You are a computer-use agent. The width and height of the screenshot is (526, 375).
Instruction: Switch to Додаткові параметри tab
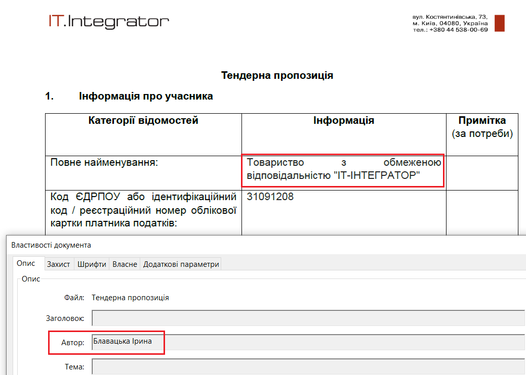181,264
